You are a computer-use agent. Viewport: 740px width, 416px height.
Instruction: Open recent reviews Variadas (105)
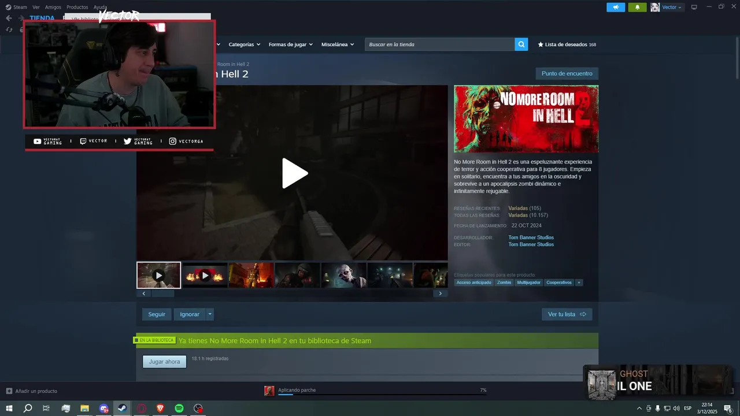(x=524, y=208)
